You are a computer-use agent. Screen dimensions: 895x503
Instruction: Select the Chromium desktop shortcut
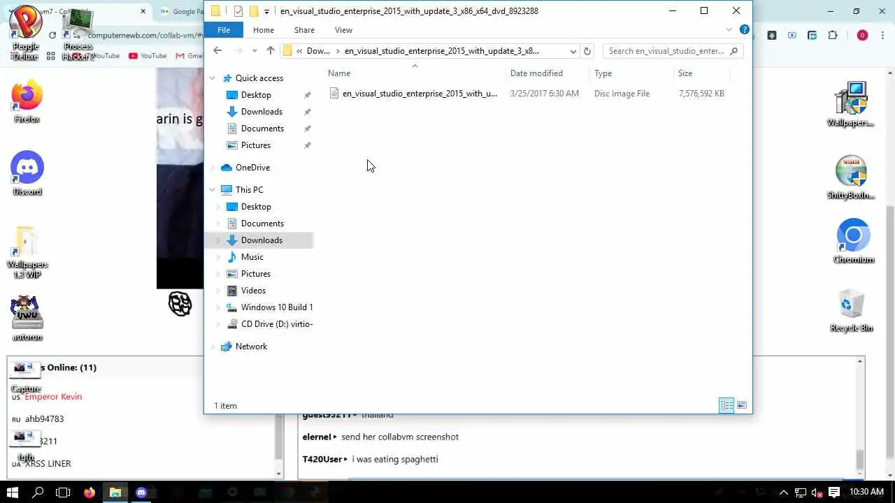(853, 242)
